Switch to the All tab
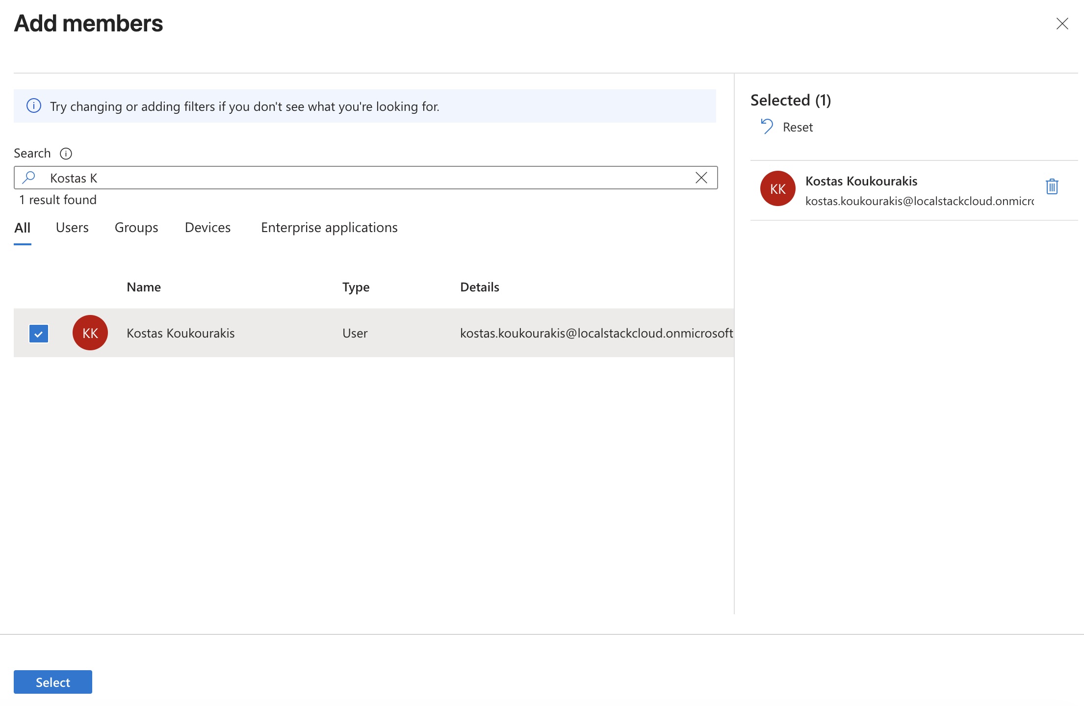Image resolution: width=1084 pixels, height=706 pixels. point(23,228)
